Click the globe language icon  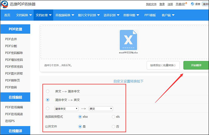click(192, 4)
